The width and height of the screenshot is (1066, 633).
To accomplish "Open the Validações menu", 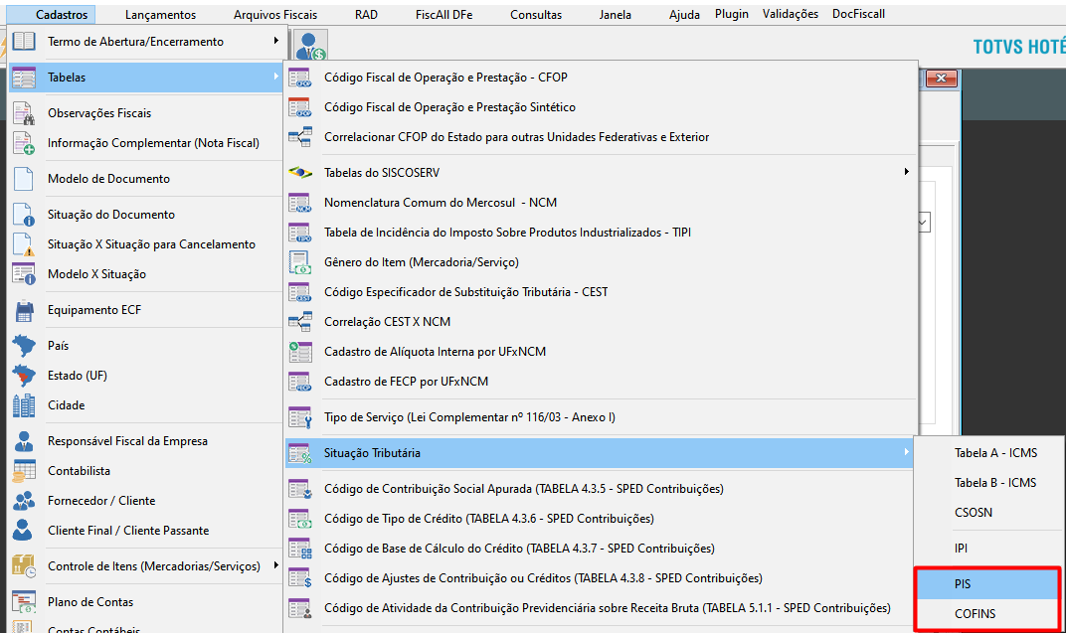I will 791,14.
